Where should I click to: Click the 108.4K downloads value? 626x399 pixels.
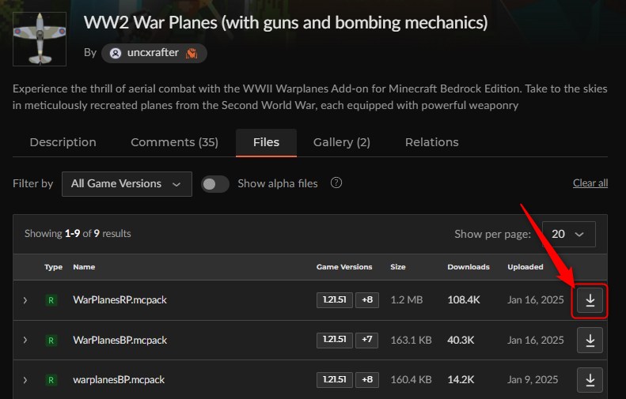464,300
